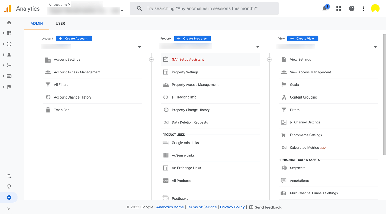Open Conversions flag icon in sidebar

(9, 87)
